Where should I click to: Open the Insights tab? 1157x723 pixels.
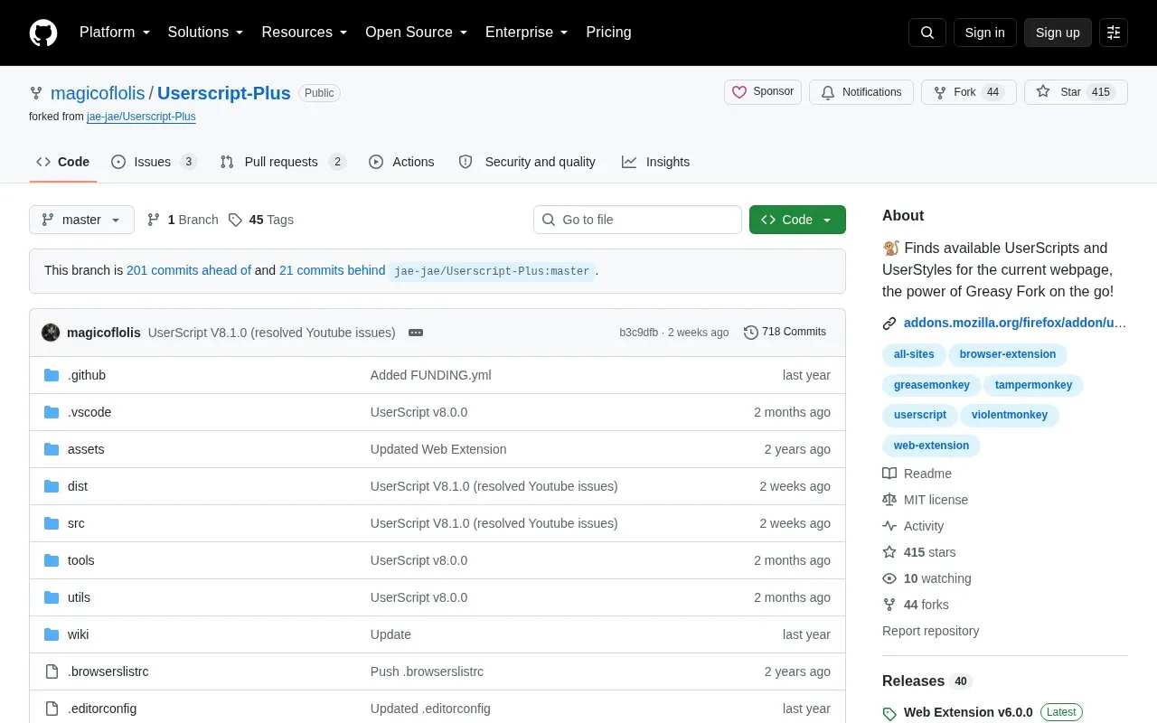point(655,162)
